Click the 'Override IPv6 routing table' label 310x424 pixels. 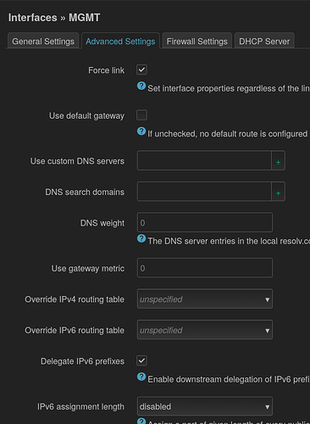click(75, 330)
